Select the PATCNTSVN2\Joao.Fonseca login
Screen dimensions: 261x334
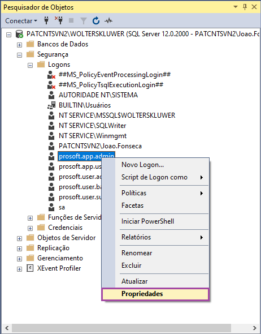click(100, 146)
